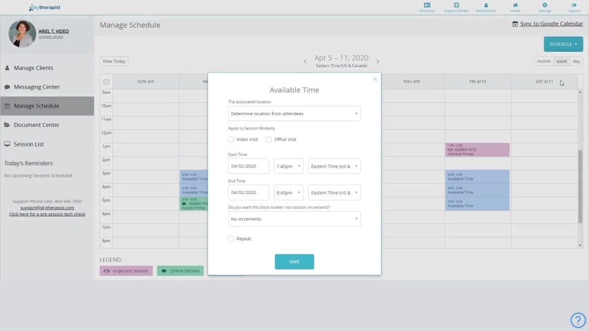Screen dimensions: 589x331
Task: Open the No increments dropdown
Action: 294,219
